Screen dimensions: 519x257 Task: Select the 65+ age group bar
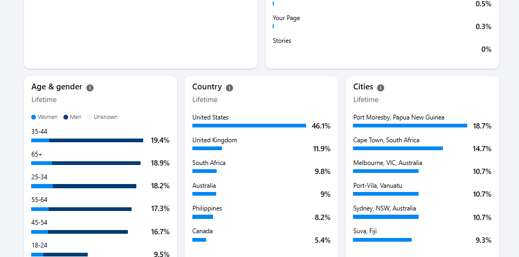[x=86, y=163]
